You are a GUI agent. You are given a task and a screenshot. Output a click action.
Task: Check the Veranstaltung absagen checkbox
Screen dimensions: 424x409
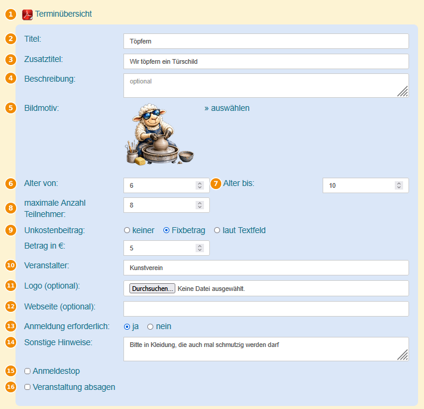click(27, 387)
